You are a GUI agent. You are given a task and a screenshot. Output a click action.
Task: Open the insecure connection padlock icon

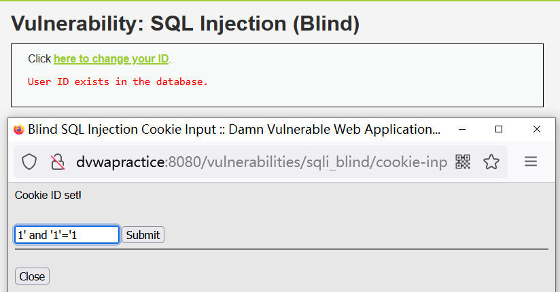[x=58, y=162]
